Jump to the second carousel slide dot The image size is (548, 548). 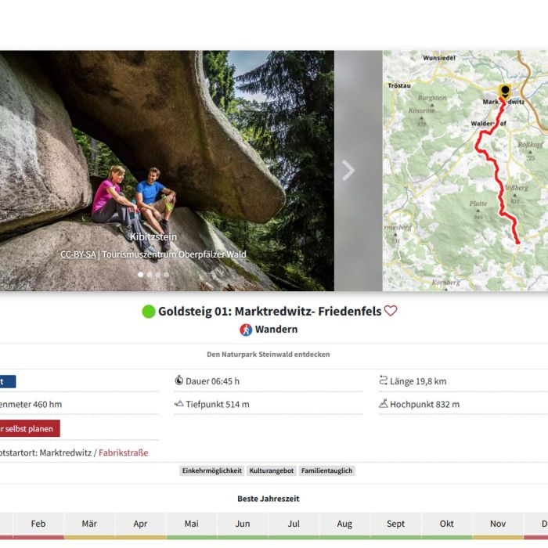(150, 275)
